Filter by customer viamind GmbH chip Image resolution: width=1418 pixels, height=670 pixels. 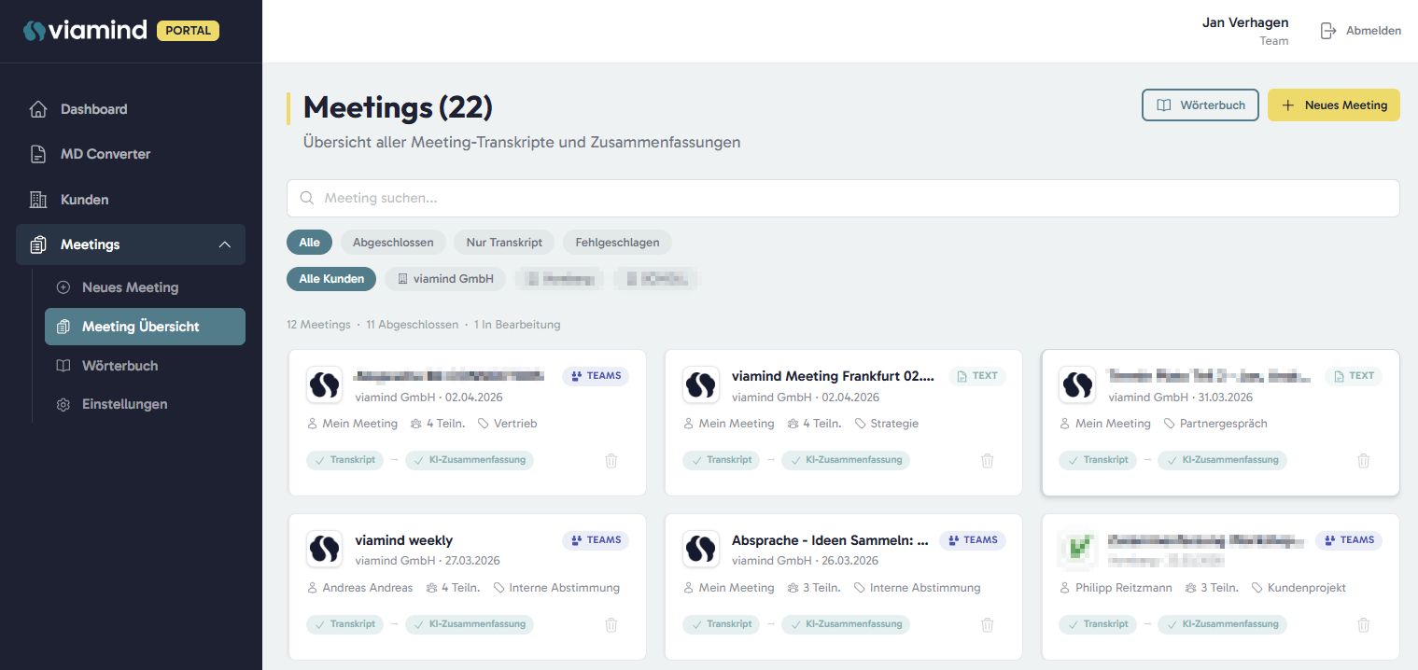pos(445,279)
